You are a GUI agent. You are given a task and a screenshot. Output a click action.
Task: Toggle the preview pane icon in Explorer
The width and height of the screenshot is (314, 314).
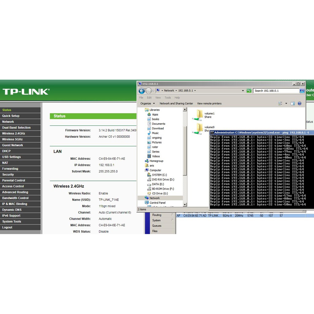point(293,104)
